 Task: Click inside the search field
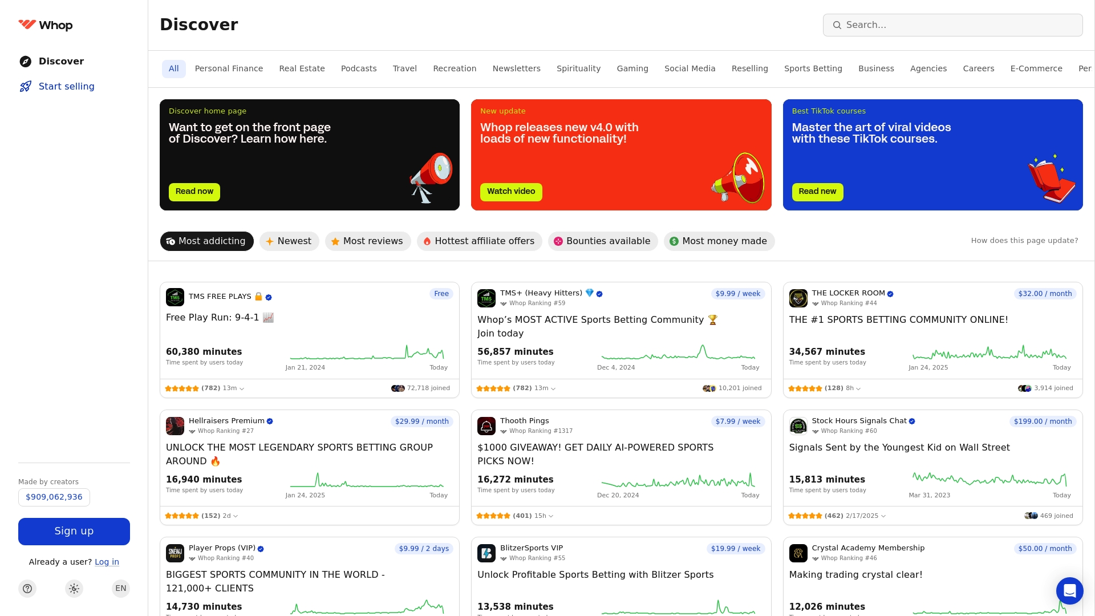tap(952, 25)
